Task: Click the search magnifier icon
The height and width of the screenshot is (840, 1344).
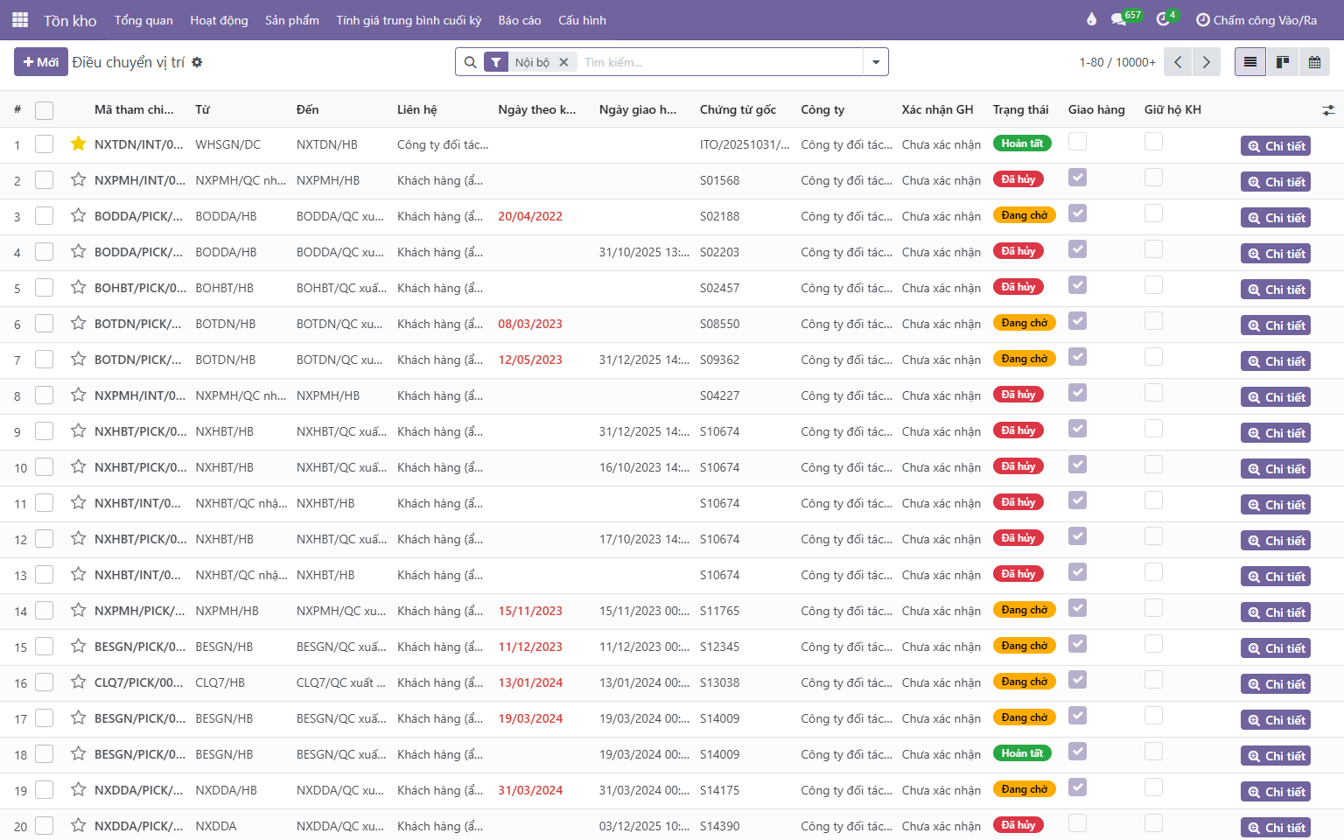Action: pyautogui.click(x=470, y=62)
